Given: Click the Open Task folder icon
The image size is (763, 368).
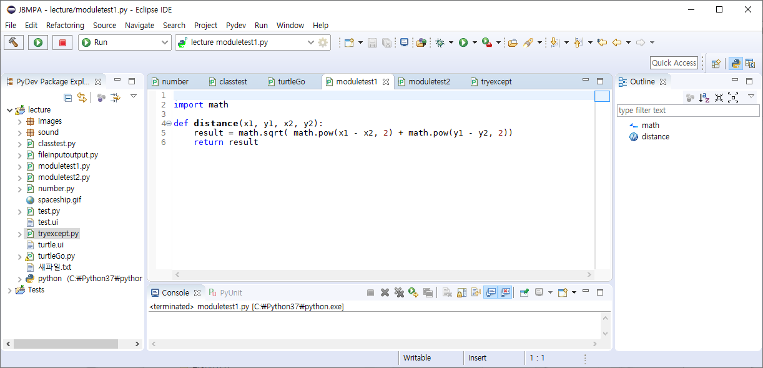Looking at the screenshot, I should pyautogui.click(x=513, y=42).
